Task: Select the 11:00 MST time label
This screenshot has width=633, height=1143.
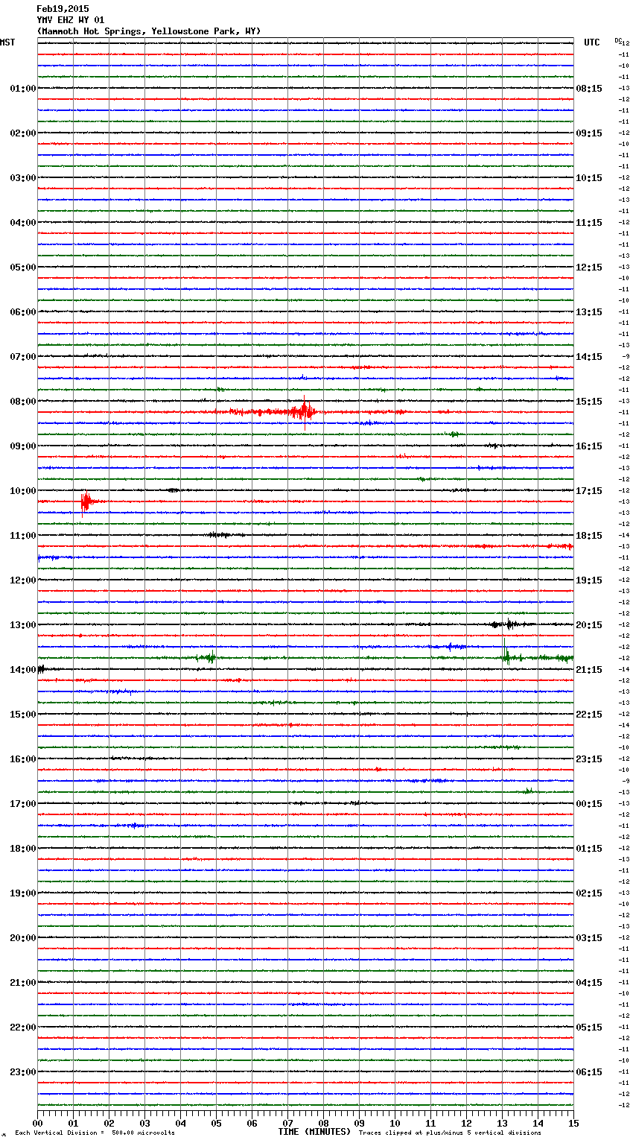Action: 23,536
